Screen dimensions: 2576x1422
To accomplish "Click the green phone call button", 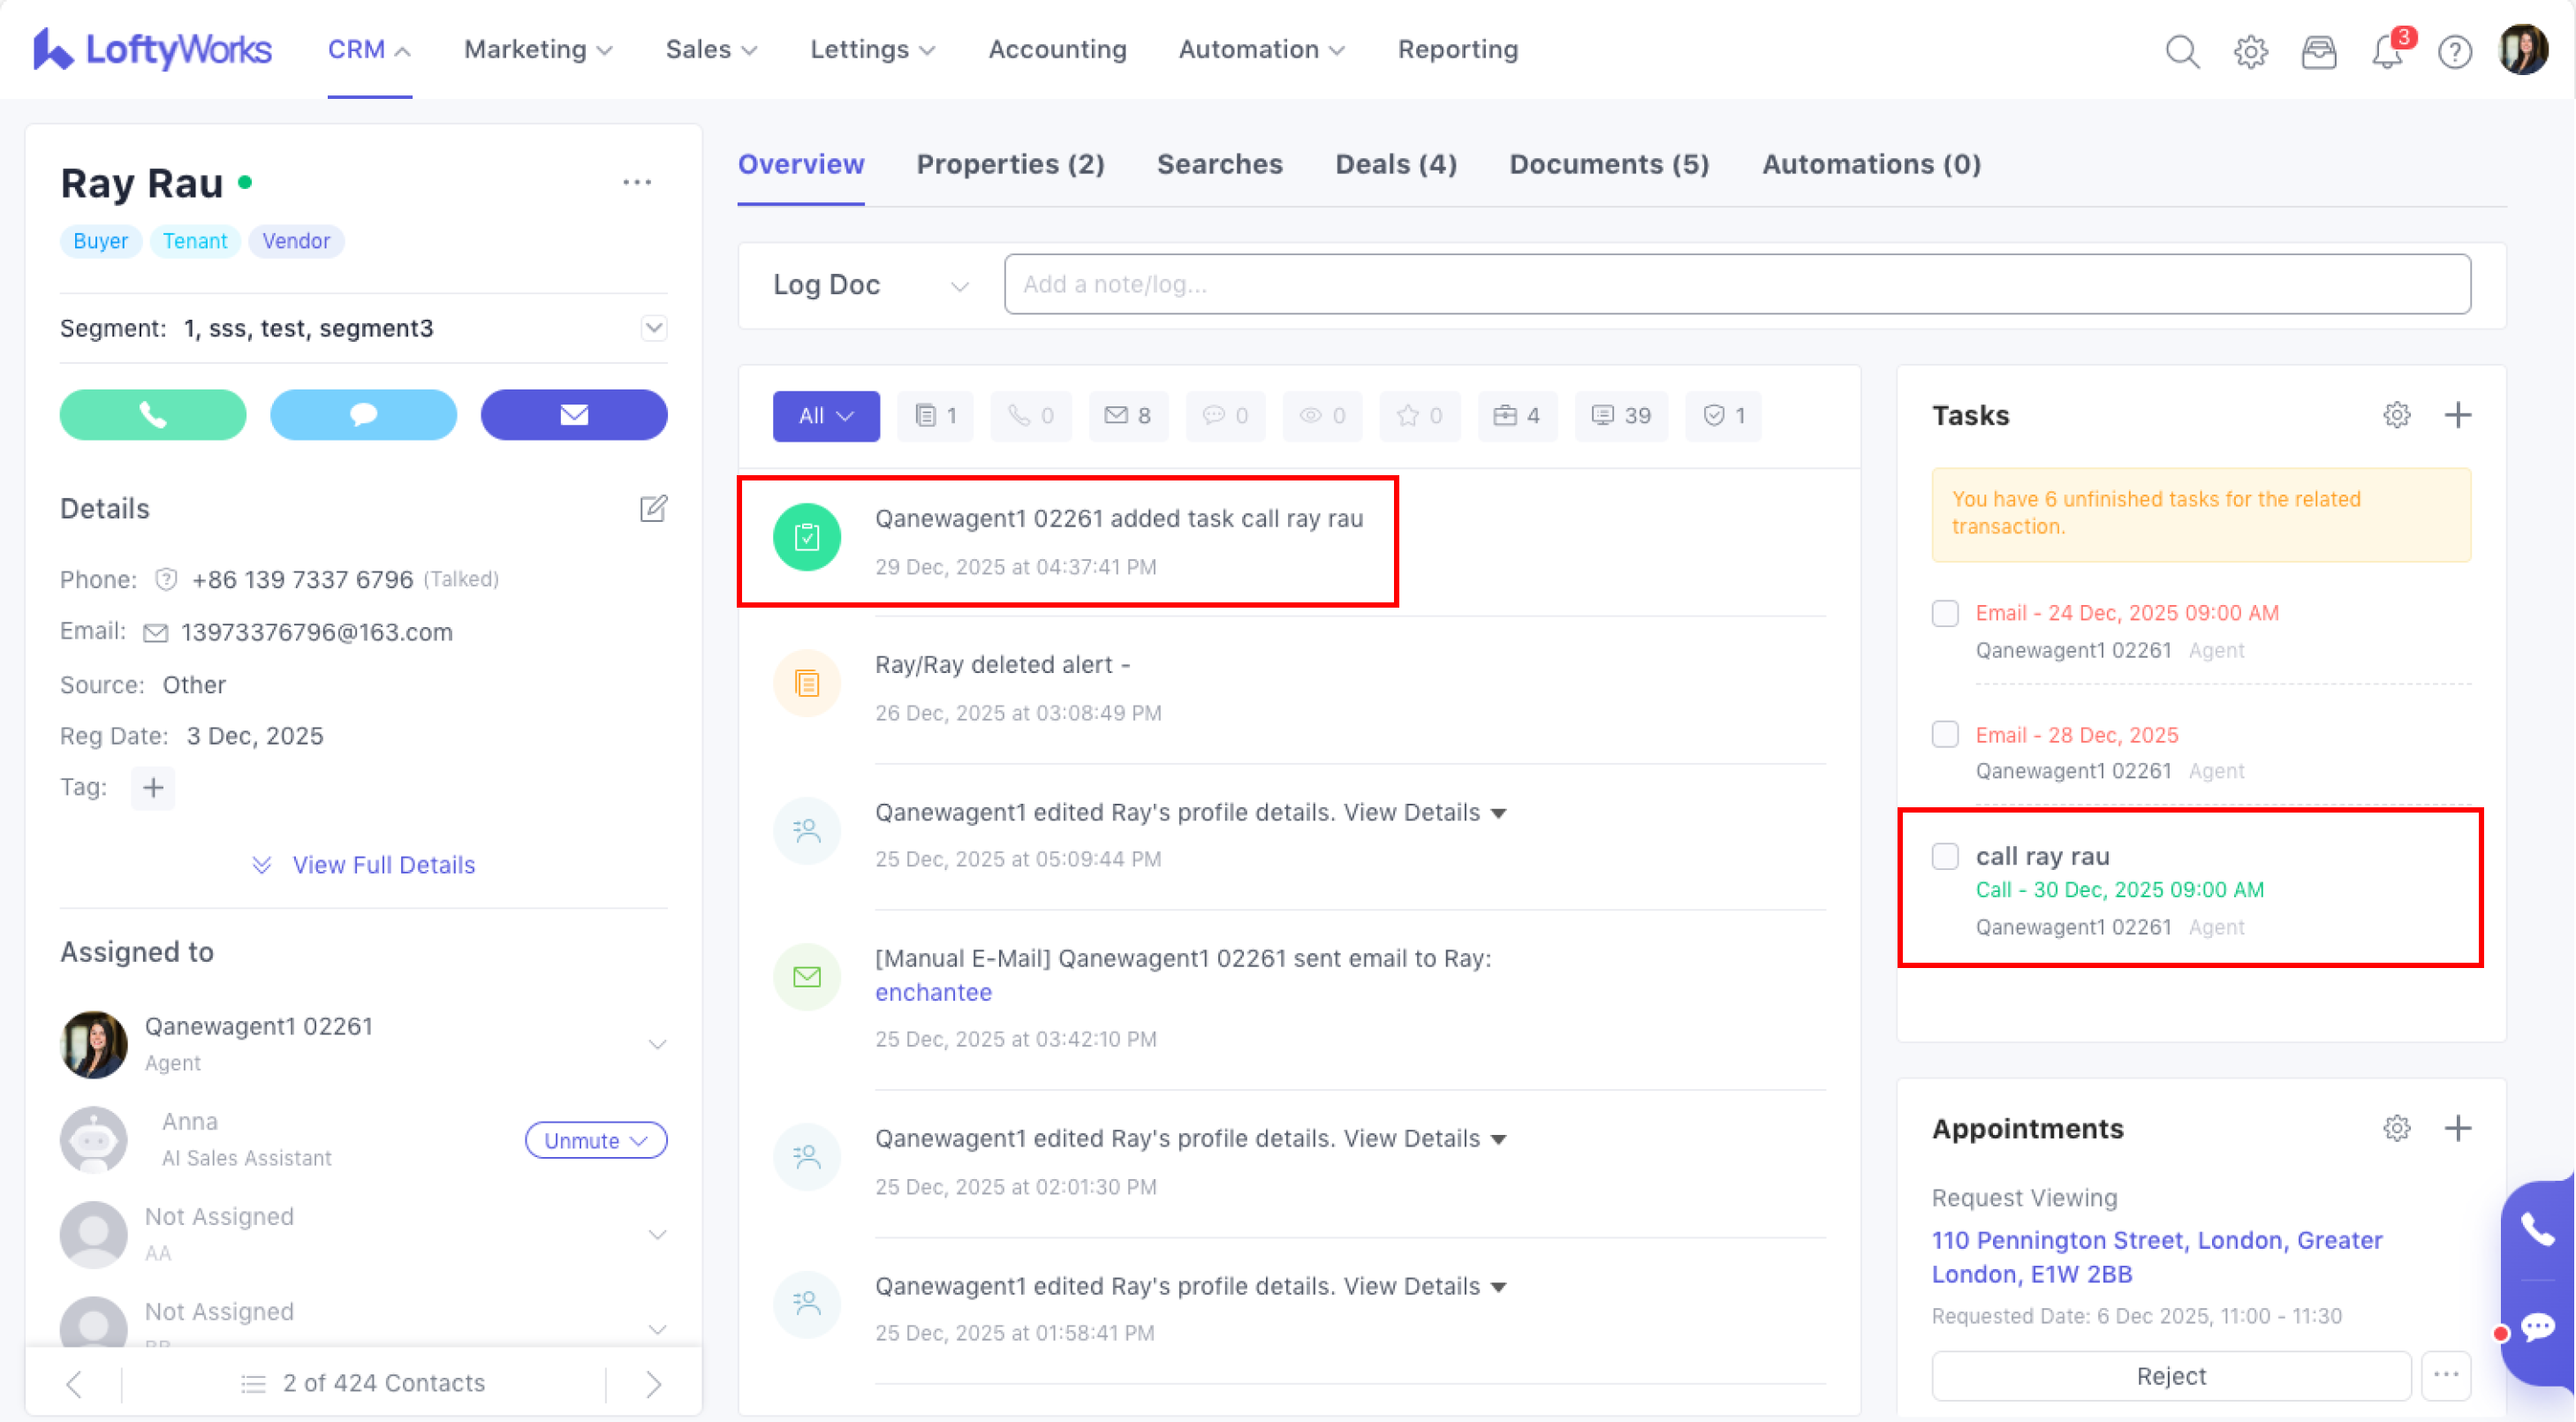I will click(152, 414).
